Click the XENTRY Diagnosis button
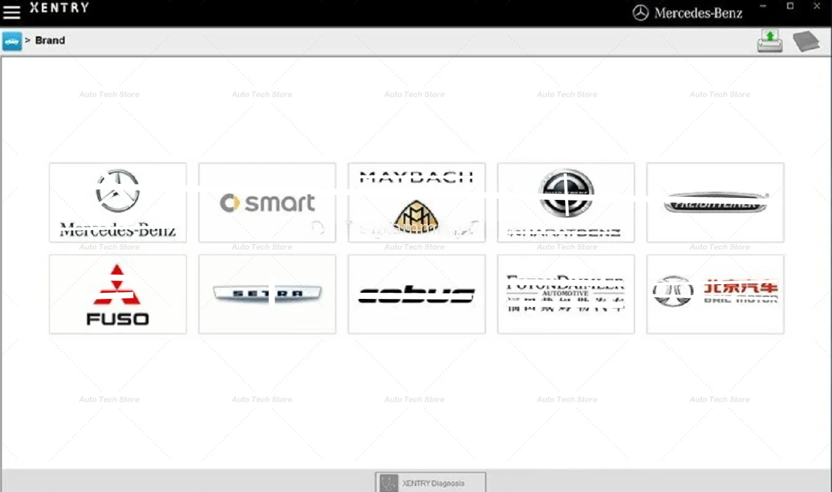Screen dimensions: 832x492 coord(431,483)
